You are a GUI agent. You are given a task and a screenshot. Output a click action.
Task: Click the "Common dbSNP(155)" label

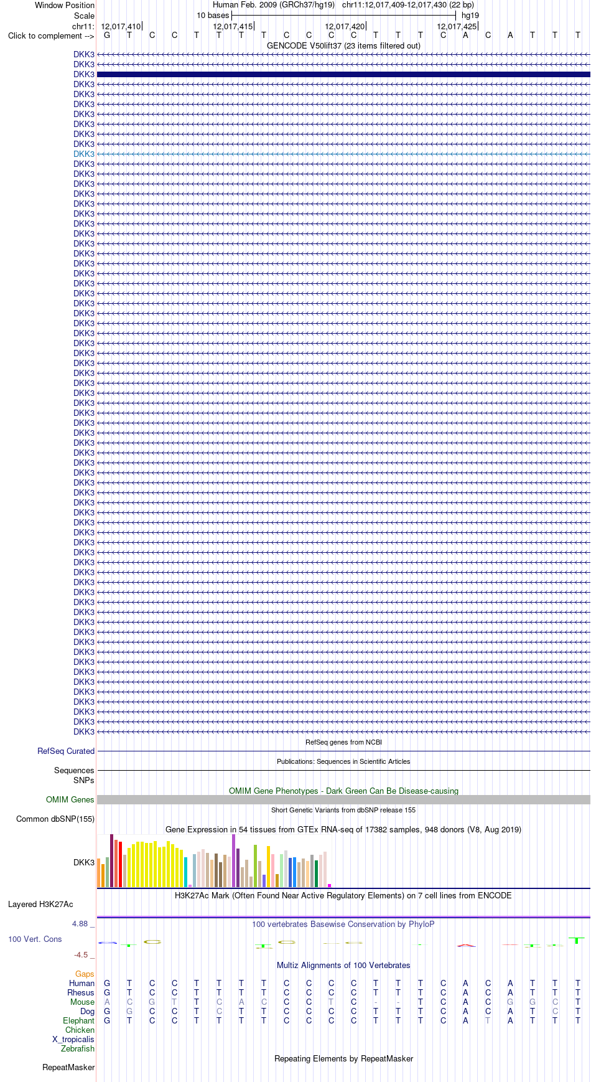tap(55, 819)
